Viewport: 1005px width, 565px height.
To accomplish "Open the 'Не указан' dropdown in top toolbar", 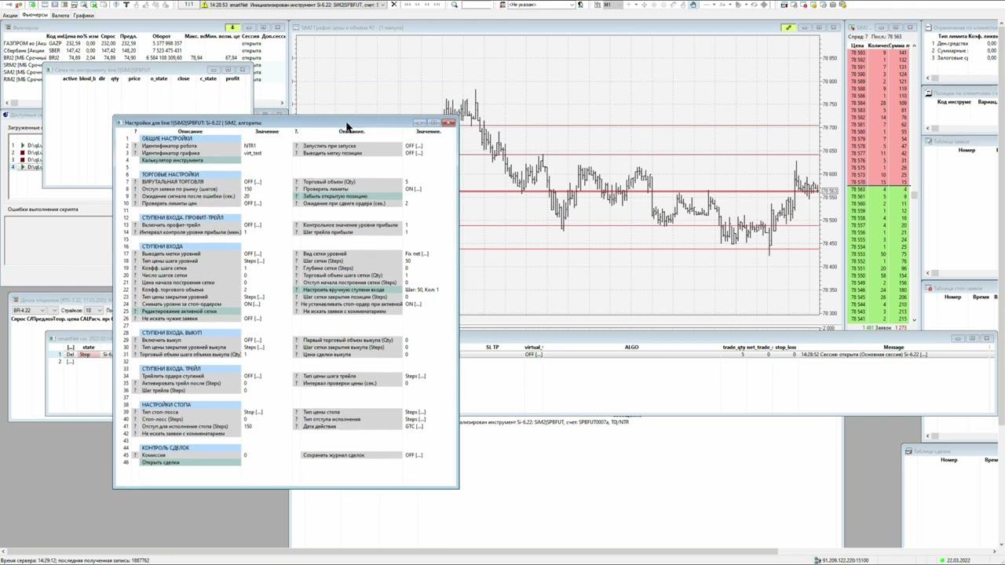I will (541, 5).
